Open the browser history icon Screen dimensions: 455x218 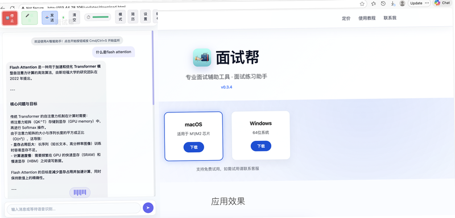click(x=383, y=3)
